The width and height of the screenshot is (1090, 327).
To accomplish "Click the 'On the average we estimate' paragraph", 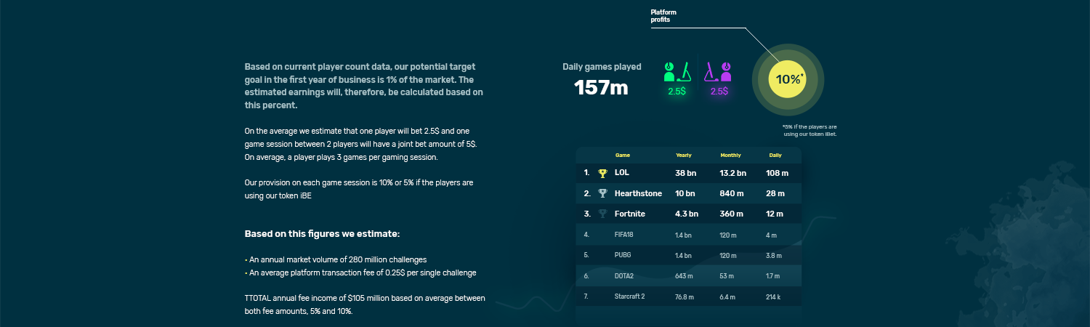I will [x=361, y=144].
